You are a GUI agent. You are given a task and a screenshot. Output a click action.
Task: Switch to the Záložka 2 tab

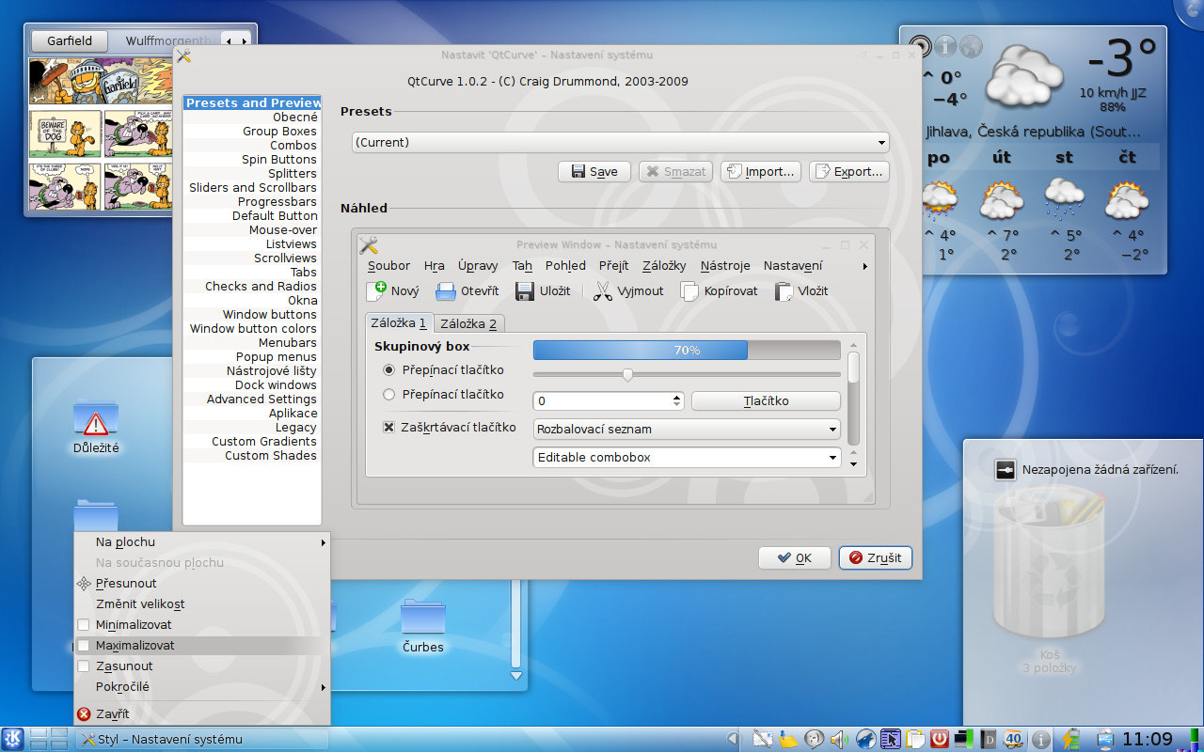coord(468,324)
